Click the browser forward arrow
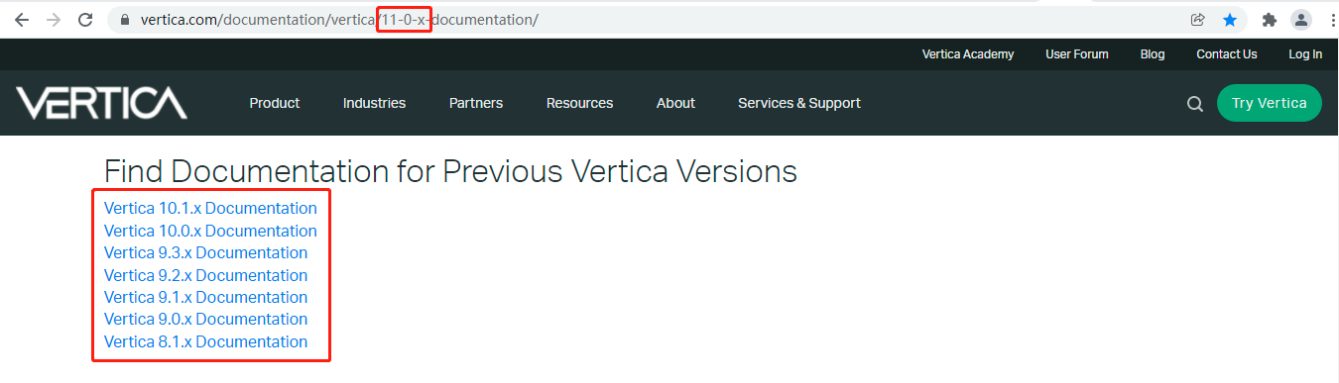 54,20
